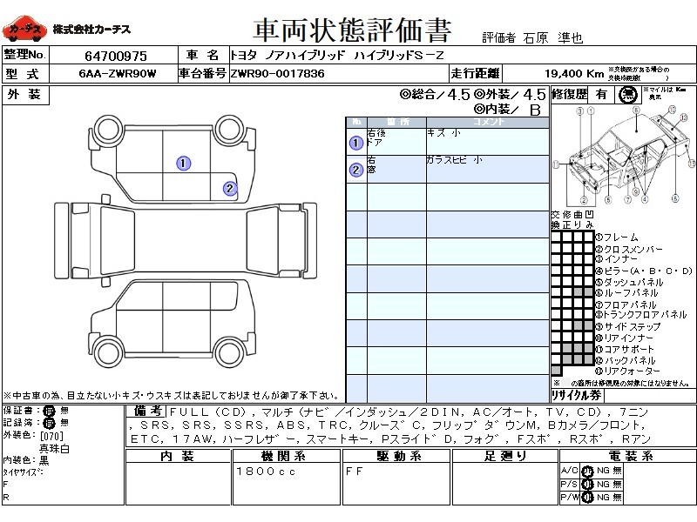
Task: Select P/W OK circled option
Action: (587, 498)
